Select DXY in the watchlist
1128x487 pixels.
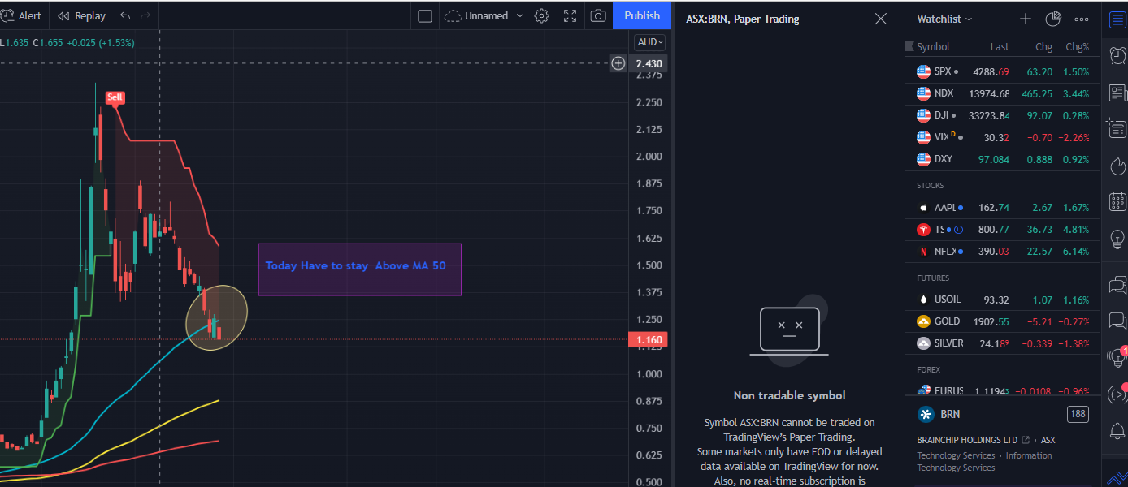[1003, 159]
